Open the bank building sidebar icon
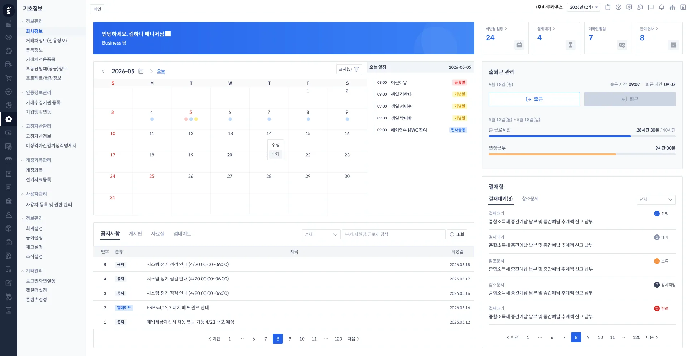This screenshot has height=356, width=690. pos(9,201)
